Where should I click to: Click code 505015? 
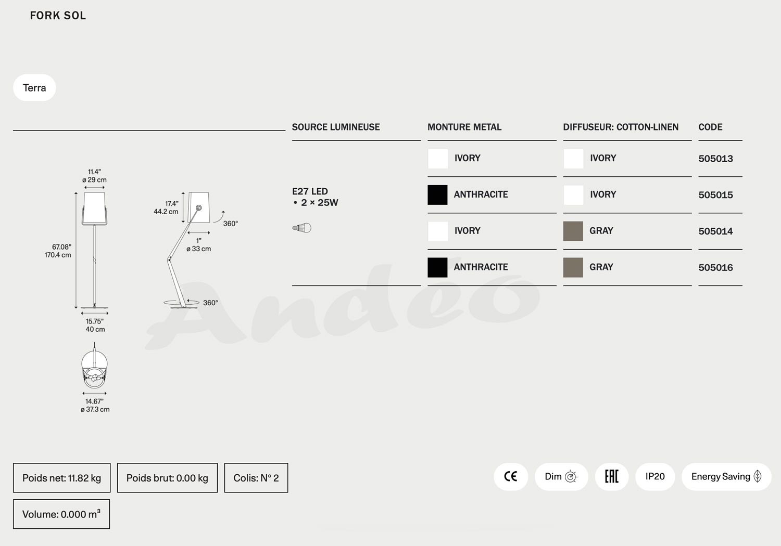[715, 195]
